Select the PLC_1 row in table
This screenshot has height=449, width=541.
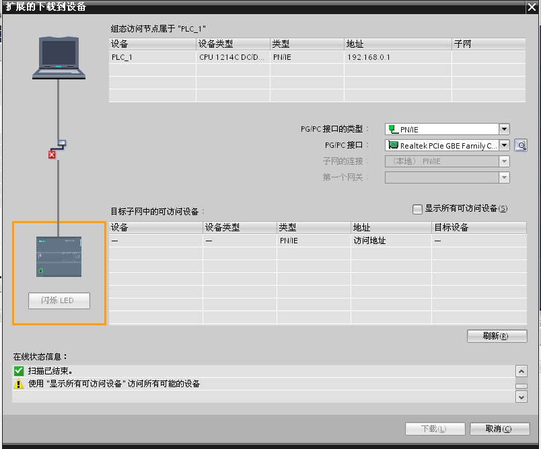[152, 57]
